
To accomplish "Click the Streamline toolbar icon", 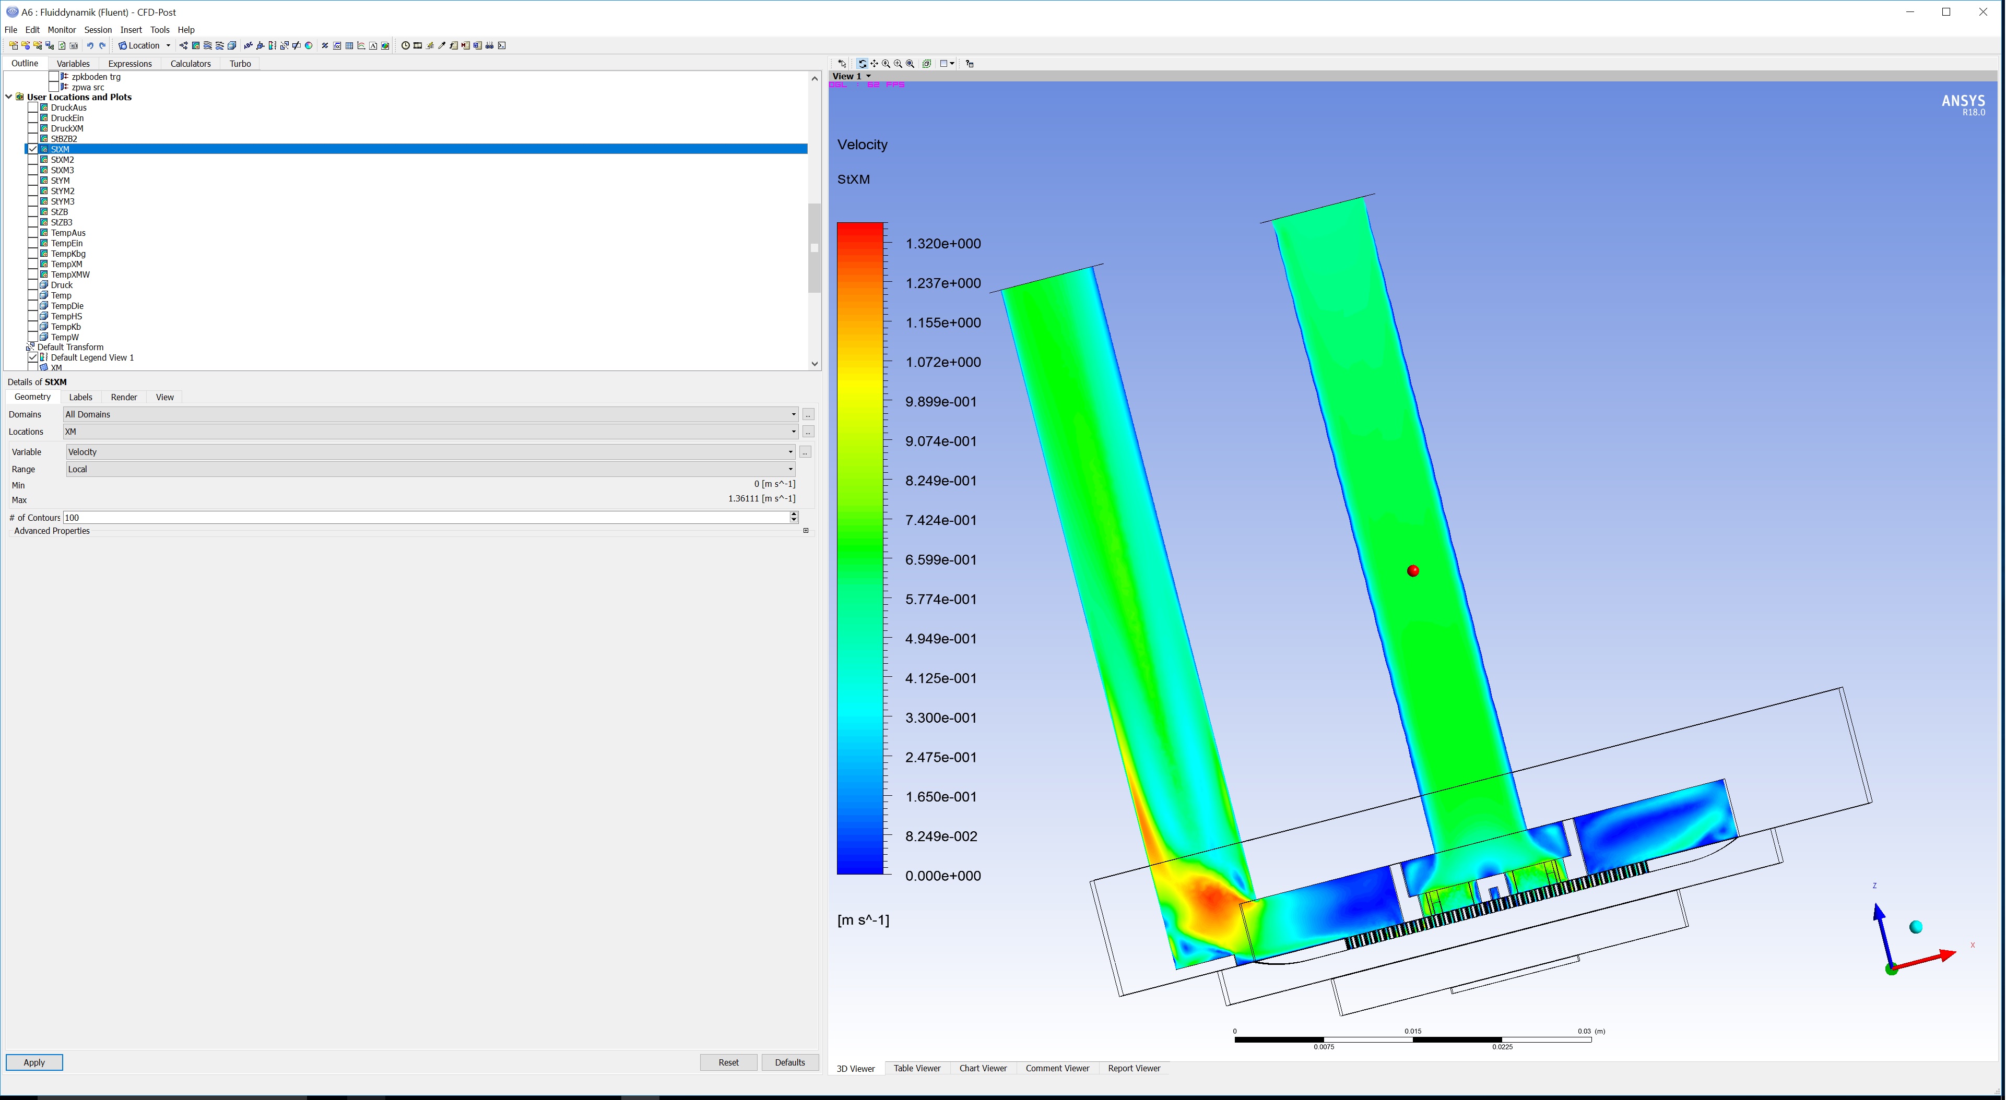I will pyautogui.click(x=208, y=46).
